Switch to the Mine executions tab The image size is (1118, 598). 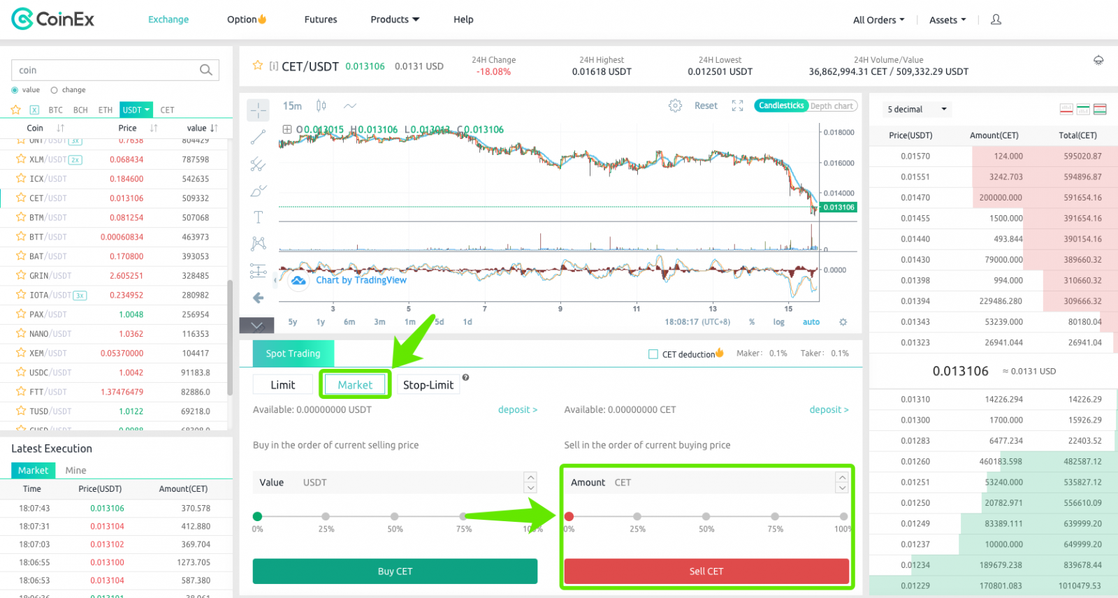pyautogui.click(x=75, y=470)
